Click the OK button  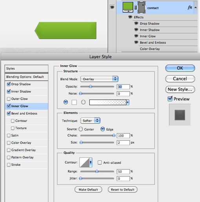[180, 68]
